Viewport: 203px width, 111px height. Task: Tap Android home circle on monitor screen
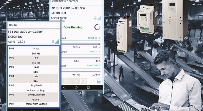click(76, 87)
